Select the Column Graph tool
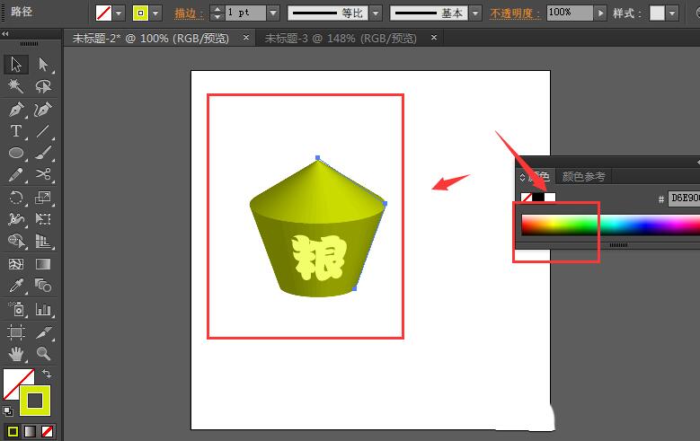700x441 pixels. click(43, 309)
